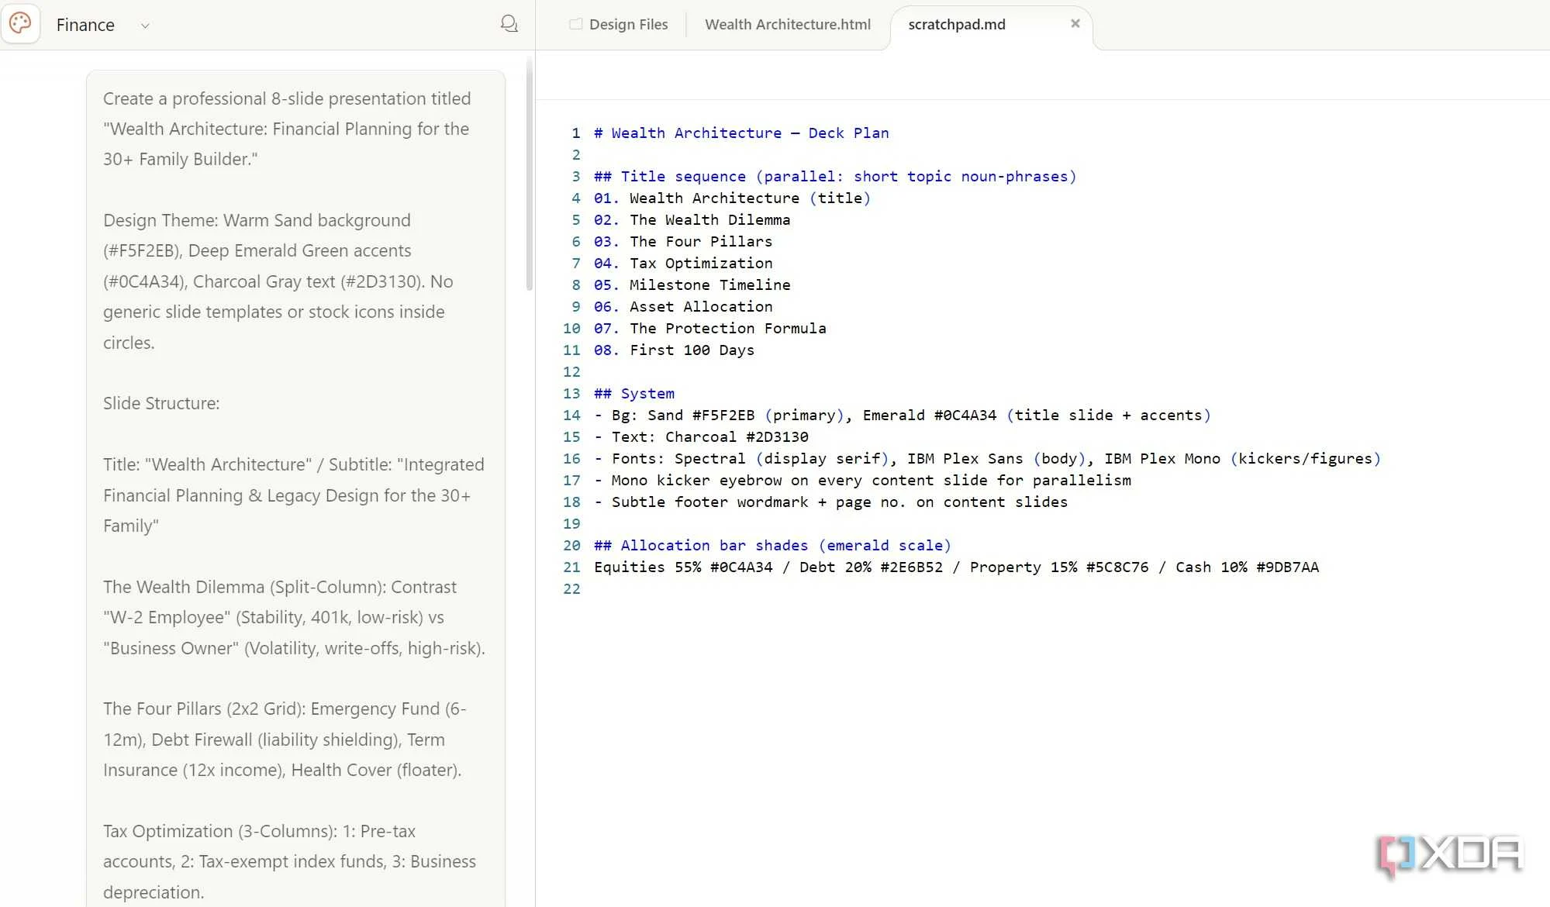Switch to Wealth Architecture.html tab
The image size is (1550, 907).
[x=787, y=24]
